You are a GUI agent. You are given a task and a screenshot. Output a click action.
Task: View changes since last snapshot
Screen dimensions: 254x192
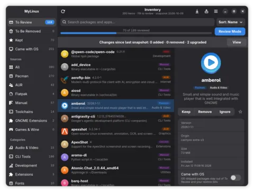click(237, 42)
